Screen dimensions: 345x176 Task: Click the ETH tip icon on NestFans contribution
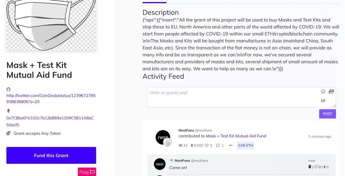192,145
